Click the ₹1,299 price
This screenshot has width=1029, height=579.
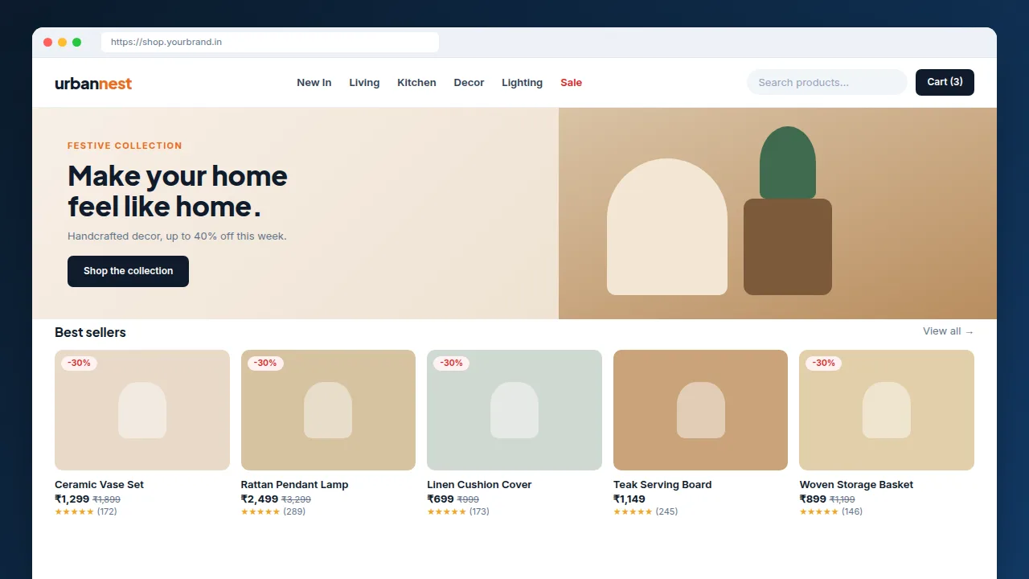[x=72, y=499]
